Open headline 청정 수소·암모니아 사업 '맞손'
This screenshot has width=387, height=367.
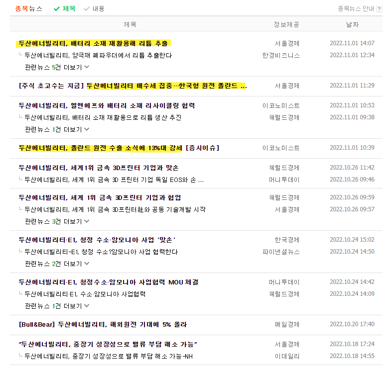point(97,240)
